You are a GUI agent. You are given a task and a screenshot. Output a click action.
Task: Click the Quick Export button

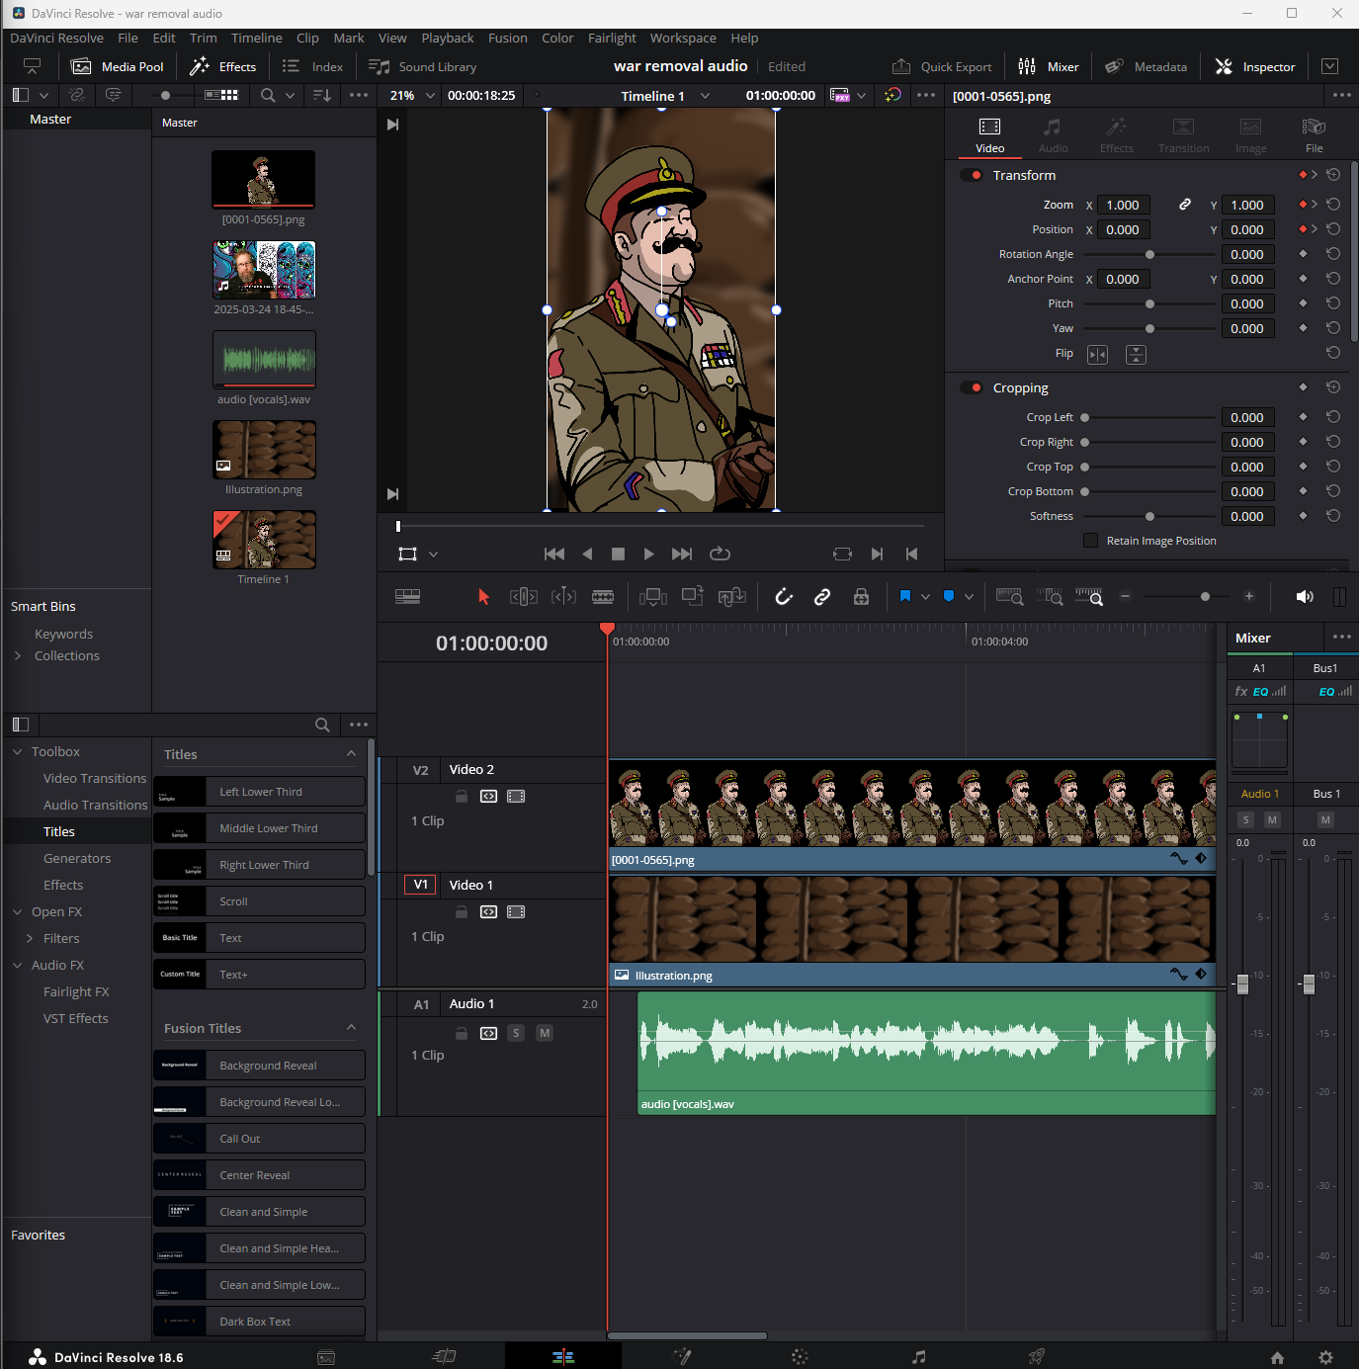click(942, 66)
